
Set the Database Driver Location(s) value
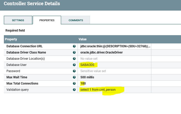(89, 59)
